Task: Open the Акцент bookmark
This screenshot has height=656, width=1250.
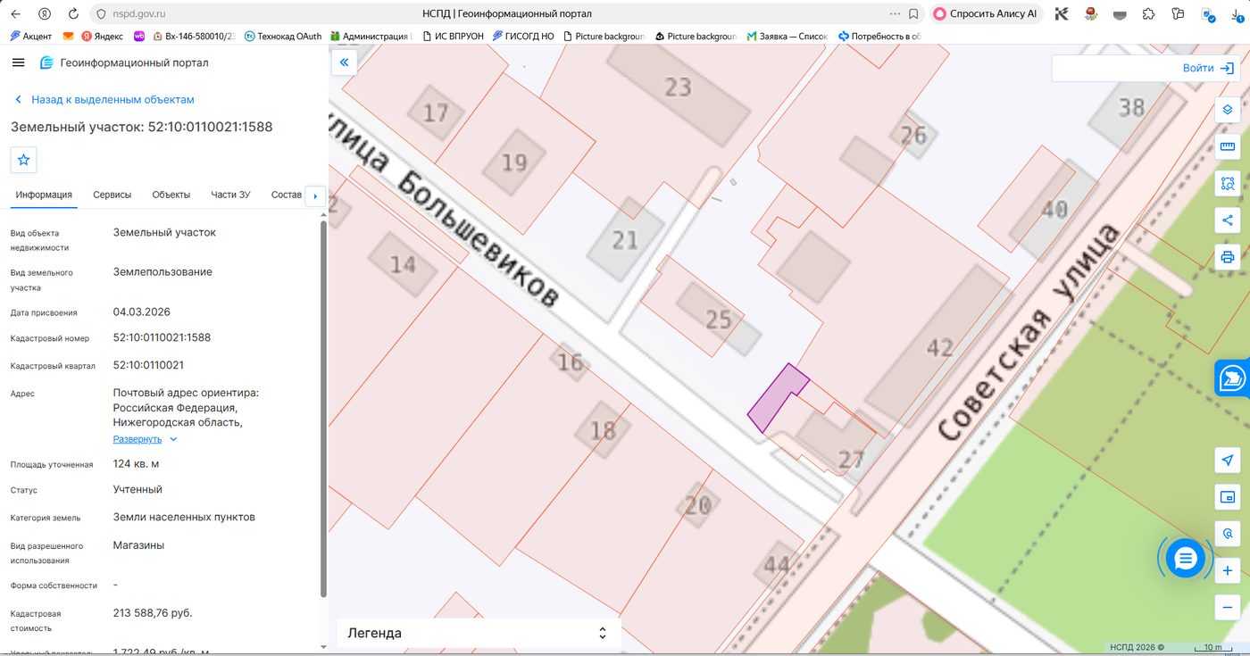Action: pos(30,37)
